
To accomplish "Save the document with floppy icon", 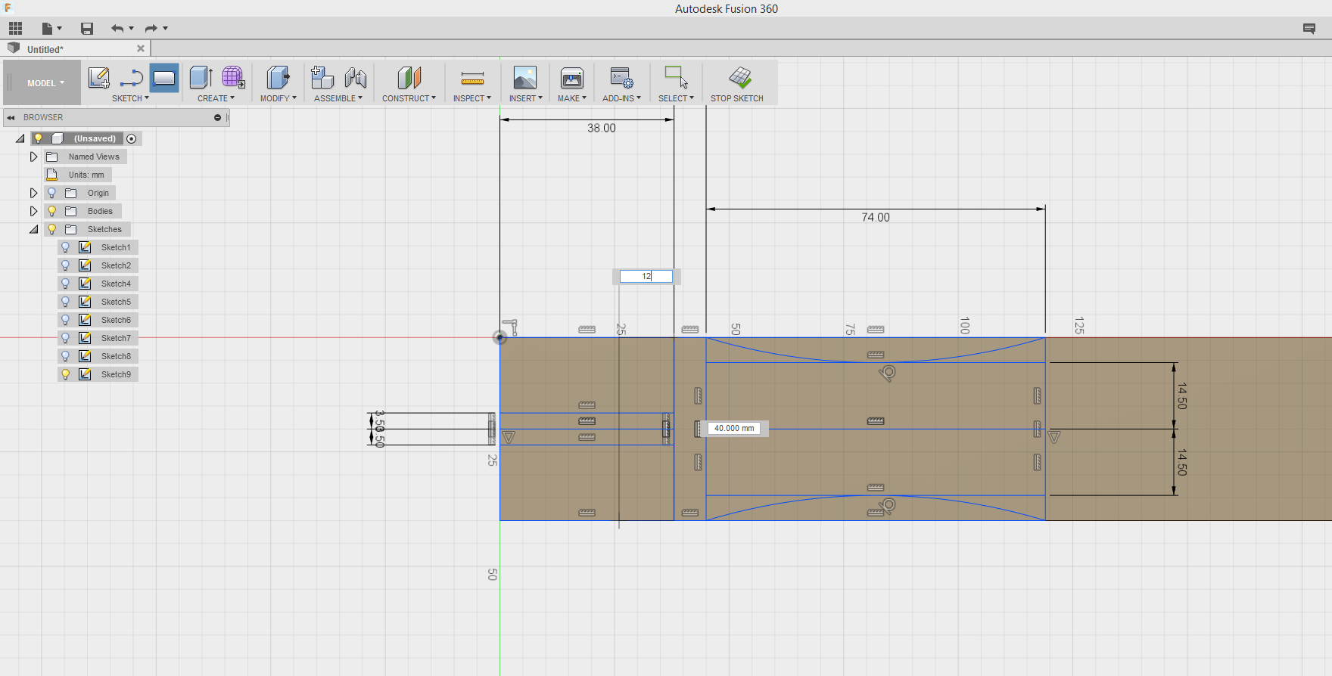I will tap(87, 29).
